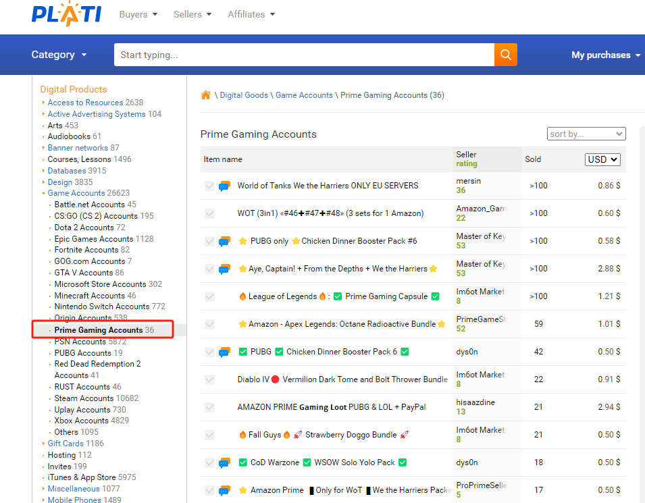Click chat icon beside PUBG Booster Pack 6
The width and height of the screenshot is (645, 503).
224,352
